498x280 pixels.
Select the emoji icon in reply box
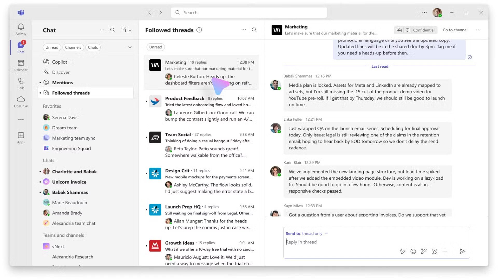413,251
